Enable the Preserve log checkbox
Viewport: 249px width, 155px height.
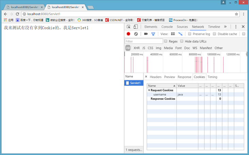point(190,34)
